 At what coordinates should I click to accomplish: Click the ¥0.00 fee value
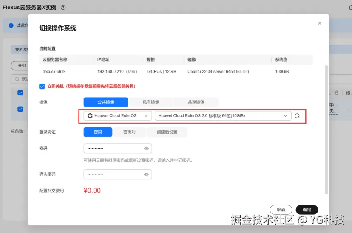click(x=92, y=191)
